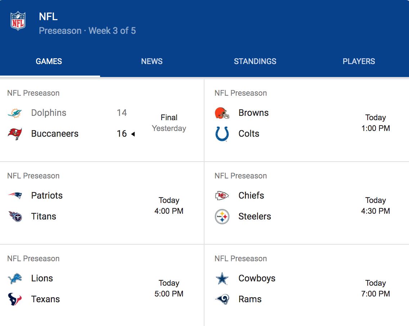The width and height of the screenshot is (409, 326).
Task: Go to the Players tab
Action: tap(359, 61)
